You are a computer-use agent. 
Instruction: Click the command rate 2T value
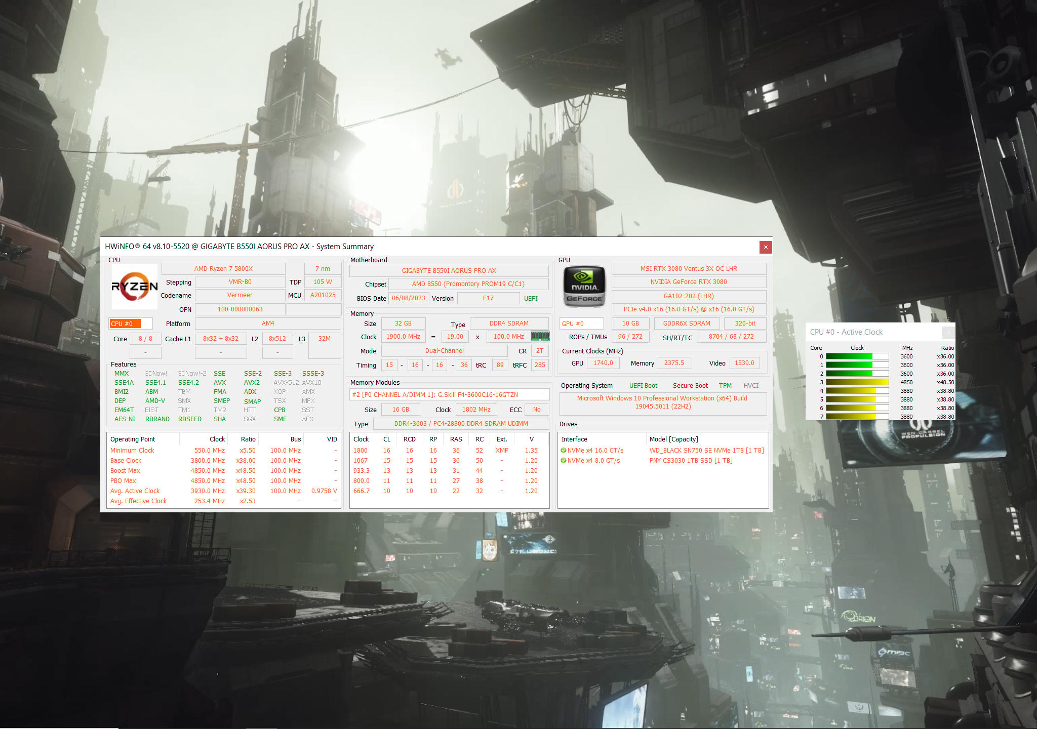[540, 351]
